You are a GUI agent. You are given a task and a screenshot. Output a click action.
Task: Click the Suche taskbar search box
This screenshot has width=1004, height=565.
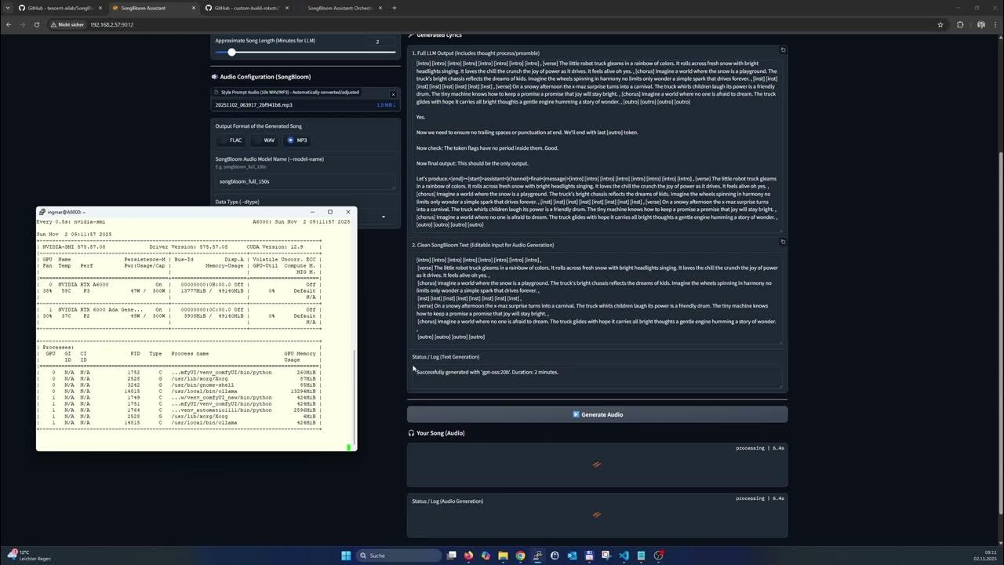398,556
